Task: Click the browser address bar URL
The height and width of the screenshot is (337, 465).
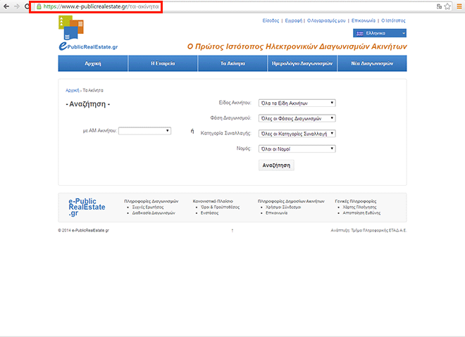Action: tap(99, 6)
